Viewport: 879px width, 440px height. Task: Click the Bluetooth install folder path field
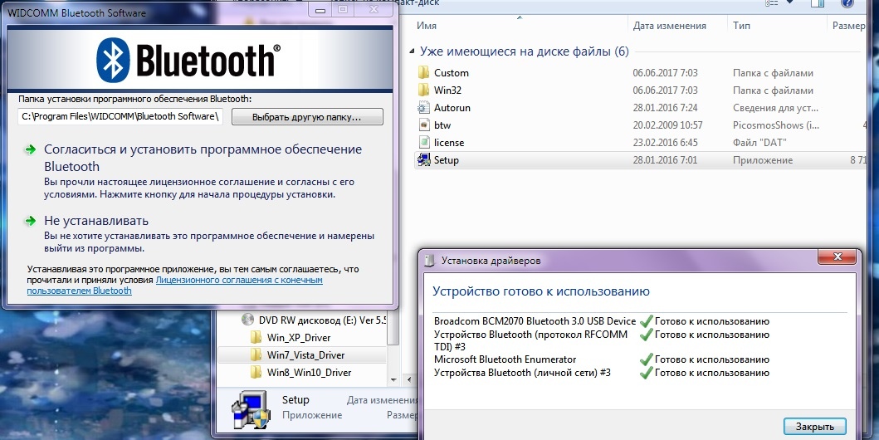point(120,117)
